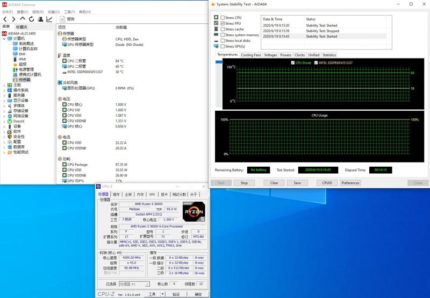The height and width of the screenshot is (298, 430).
Task: Click the 验证 button in CPU-Z
Action: (176, 294)
